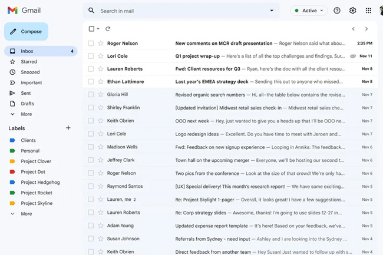Tick the Raymond Santos email checkbox
The width and height of the screenshot is (383, 255).
(91, 186)
